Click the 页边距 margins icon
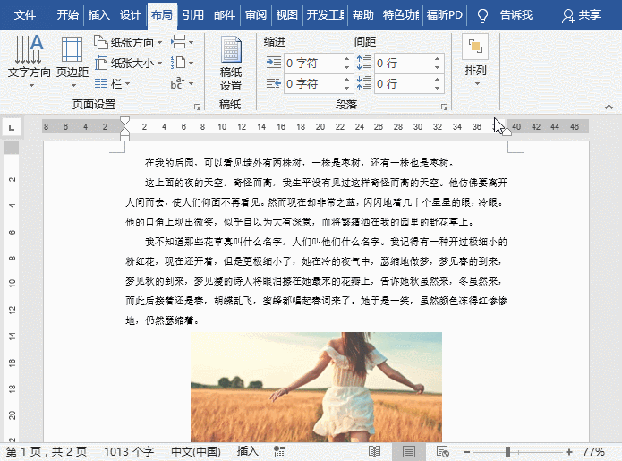Image resolution: width=622 pixels, height=461 pixels. pos(72,55)
